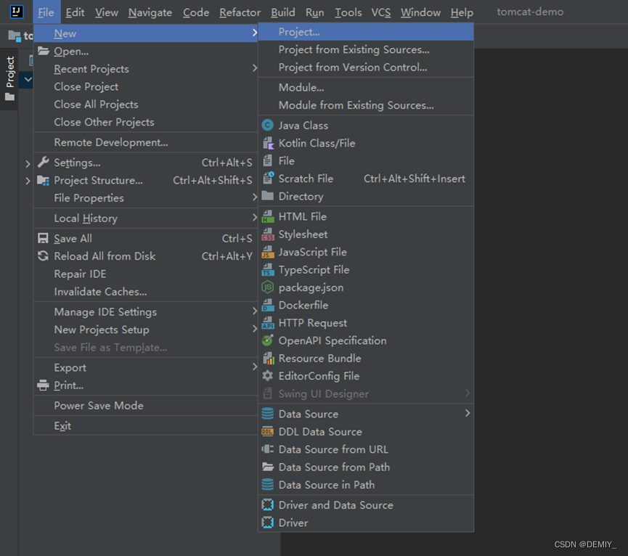This screenshot has height=556, width=628.
Task: Open the Code menu
Action: [196, 12]
